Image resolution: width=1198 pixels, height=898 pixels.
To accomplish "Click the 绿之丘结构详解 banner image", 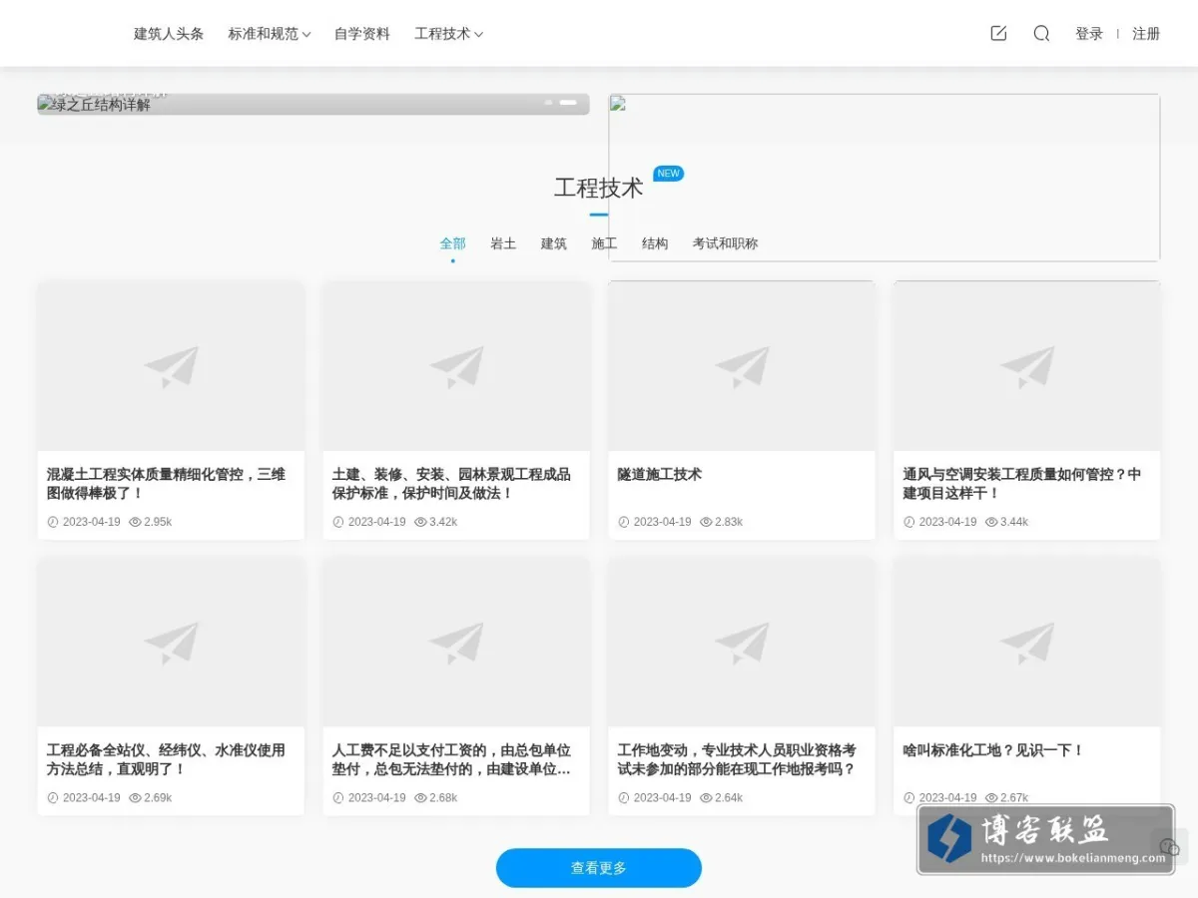I will pyautogui.click(x=313, y=104).
